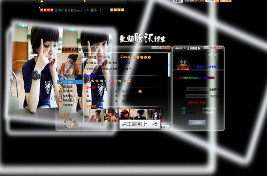Select 个人资料 in the profile sidebar
Screen dimensions: 267x176
pos(70,82)
